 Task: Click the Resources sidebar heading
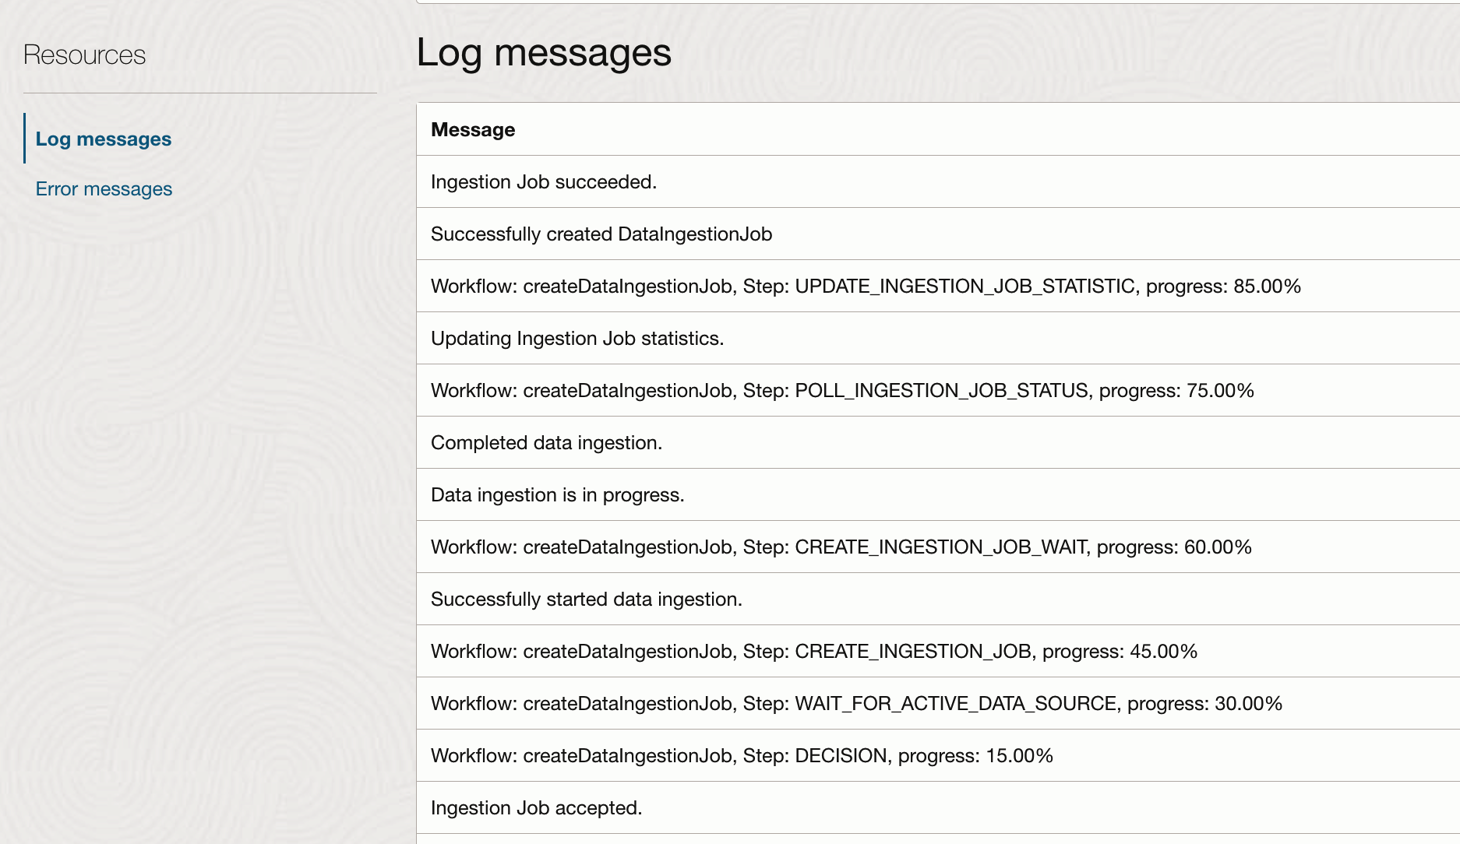pyautogui.click(x=84, y=55)
